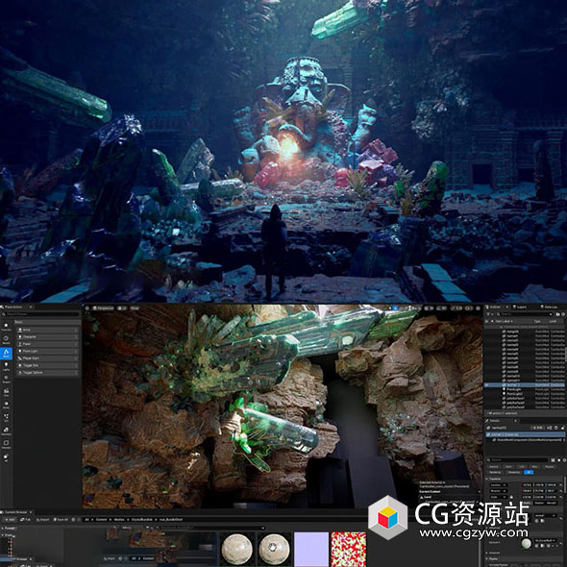Click the Meshes breadcrumb in Content Browser path

tap(119, 520)
